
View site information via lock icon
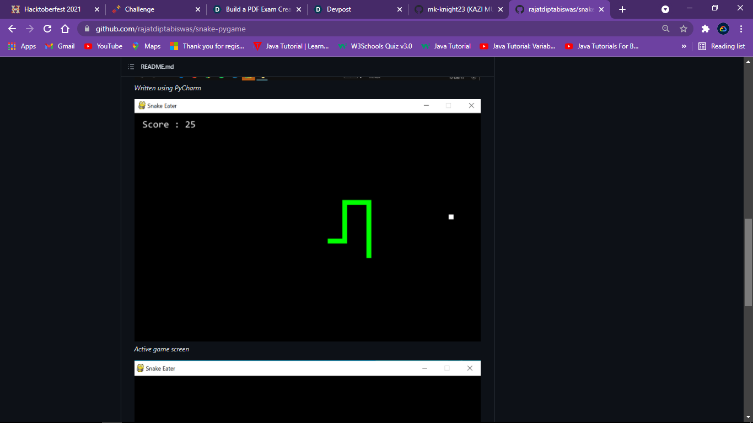[87, 29]
